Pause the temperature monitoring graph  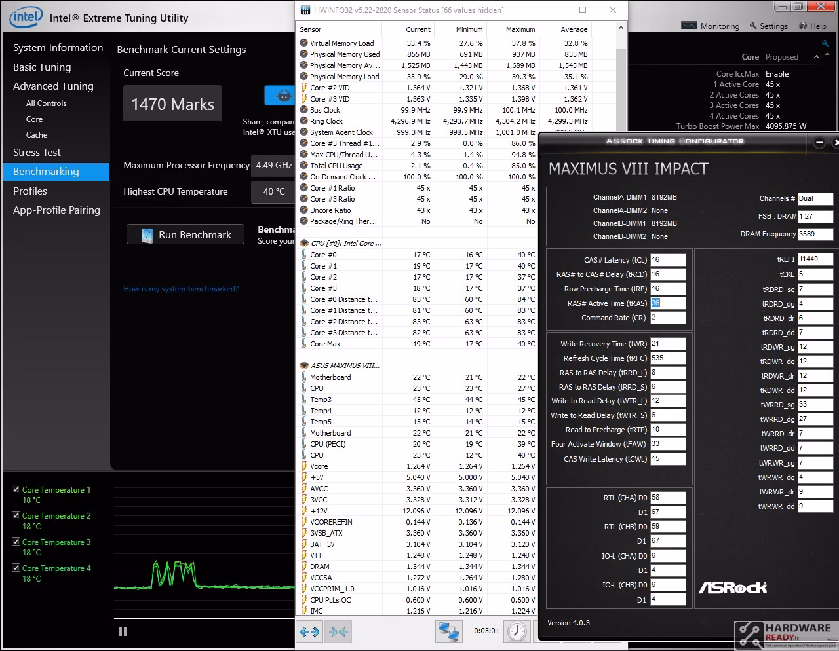pos(123,631)
